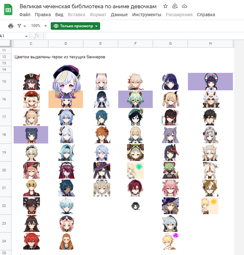Click the pink cat-eared portrait in D23
This screenshot has height=255, width=244.
coord(67,223)
